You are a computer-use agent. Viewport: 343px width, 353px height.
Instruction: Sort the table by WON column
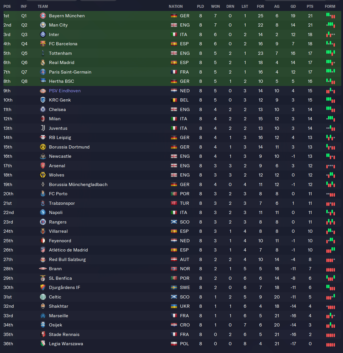pos(215,6)
